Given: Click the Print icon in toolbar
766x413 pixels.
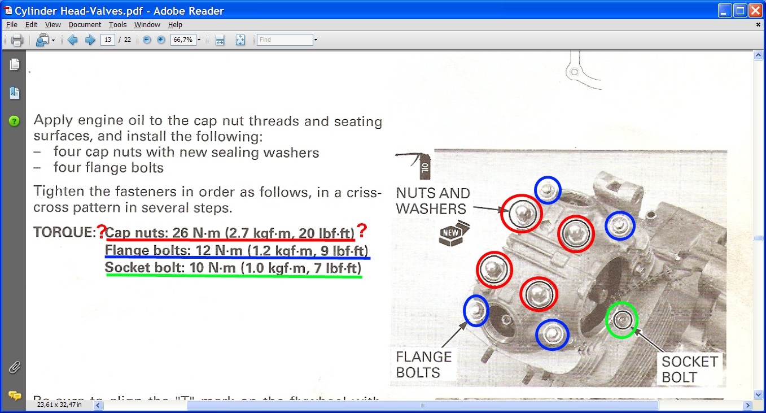Looking at the screenshot, I should (17, 40).
